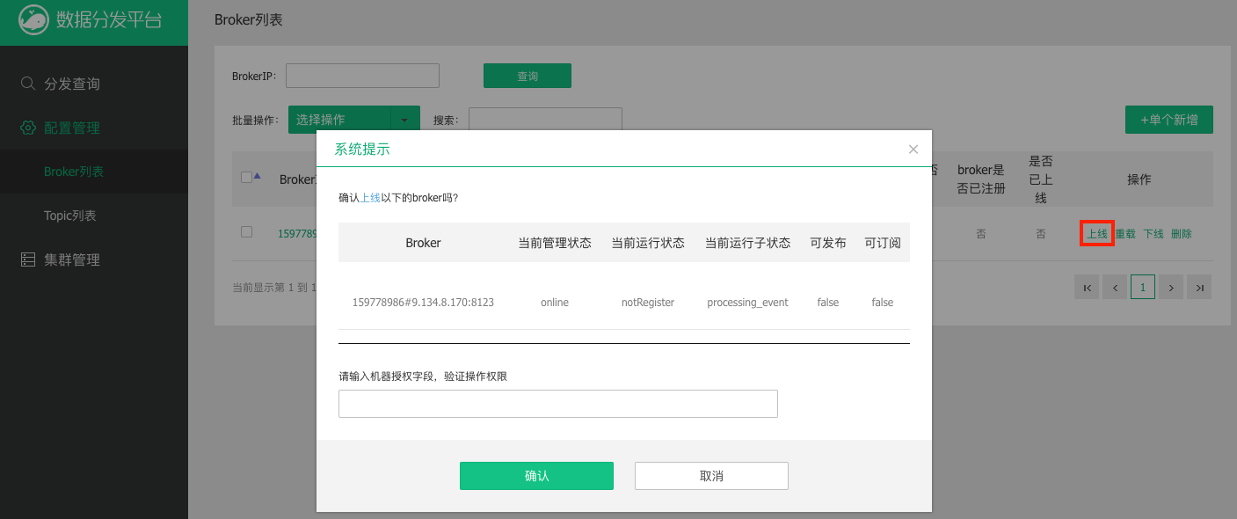The image size is (1237, 519).
Task: Click the 配置管理 gear icon
Action: pos(28,128)
